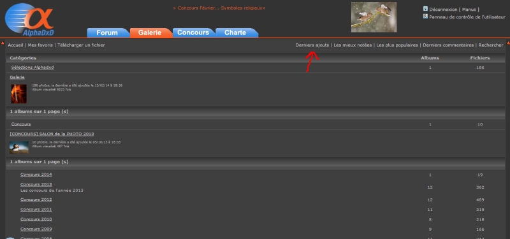Click the orange collapse arrow at right edge
This screenshot has height=239, width=510.
click(507, 43)
